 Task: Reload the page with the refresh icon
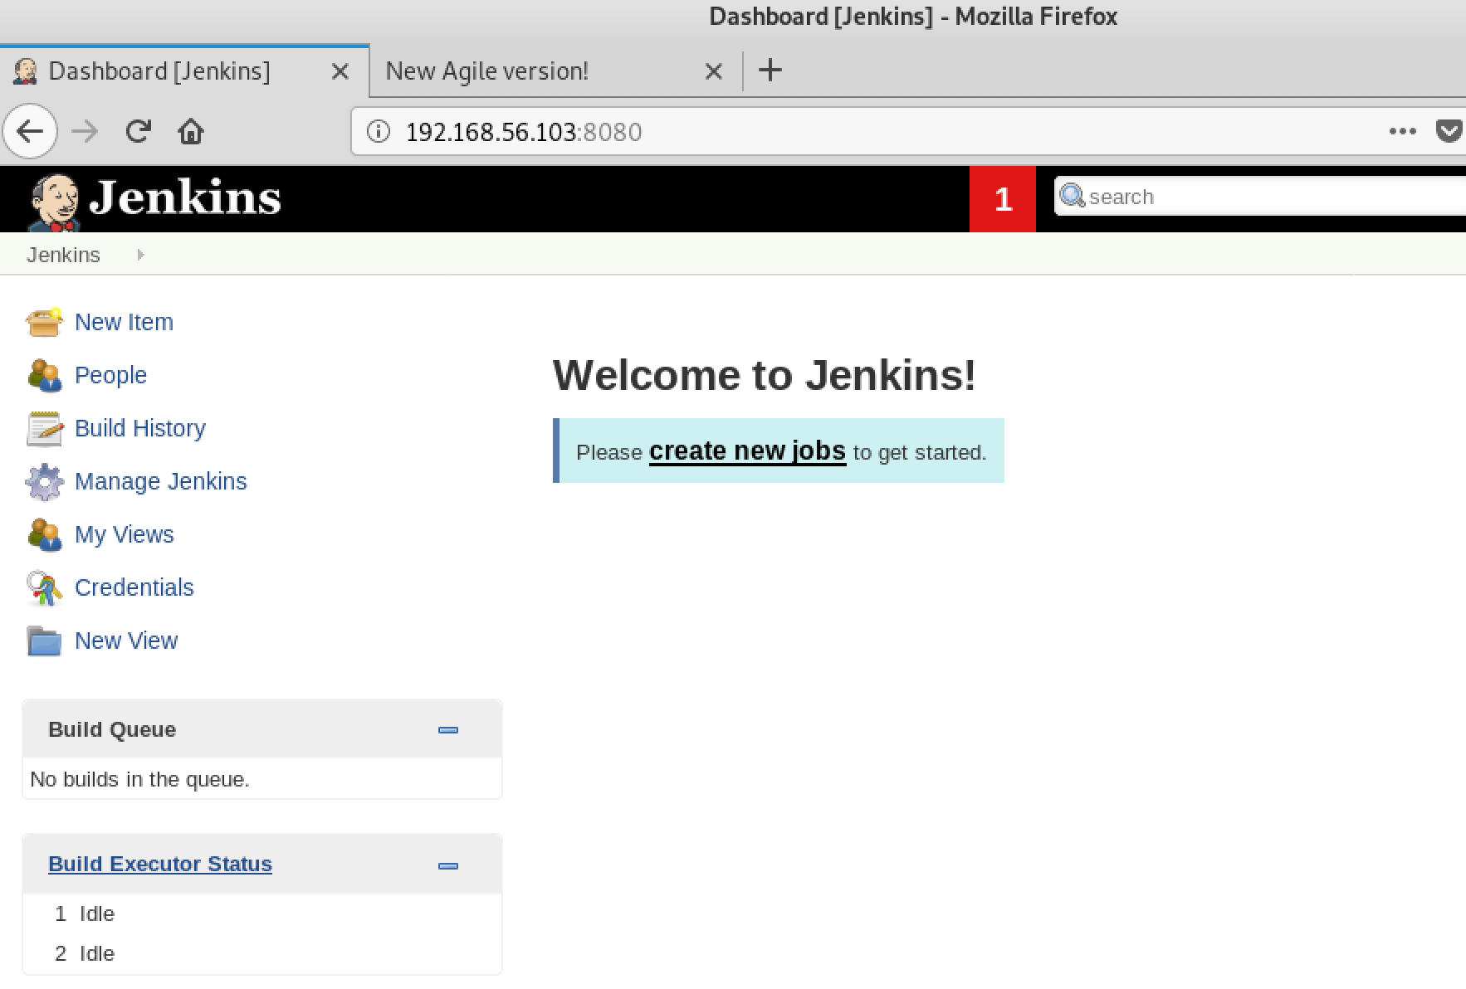(x=138, y=131)
